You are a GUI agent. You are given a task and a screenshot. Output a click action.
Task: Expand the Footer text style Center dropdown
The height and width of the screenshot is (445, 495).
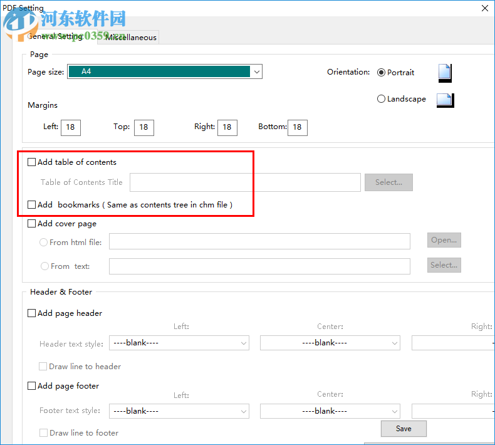coord(330,411)
